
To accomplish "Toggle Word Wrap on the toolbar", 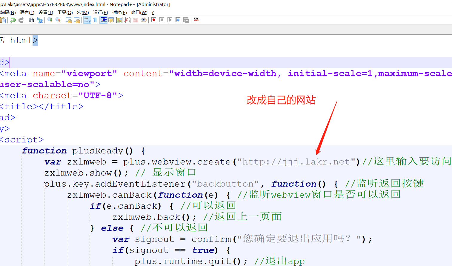I will point(87,20).
